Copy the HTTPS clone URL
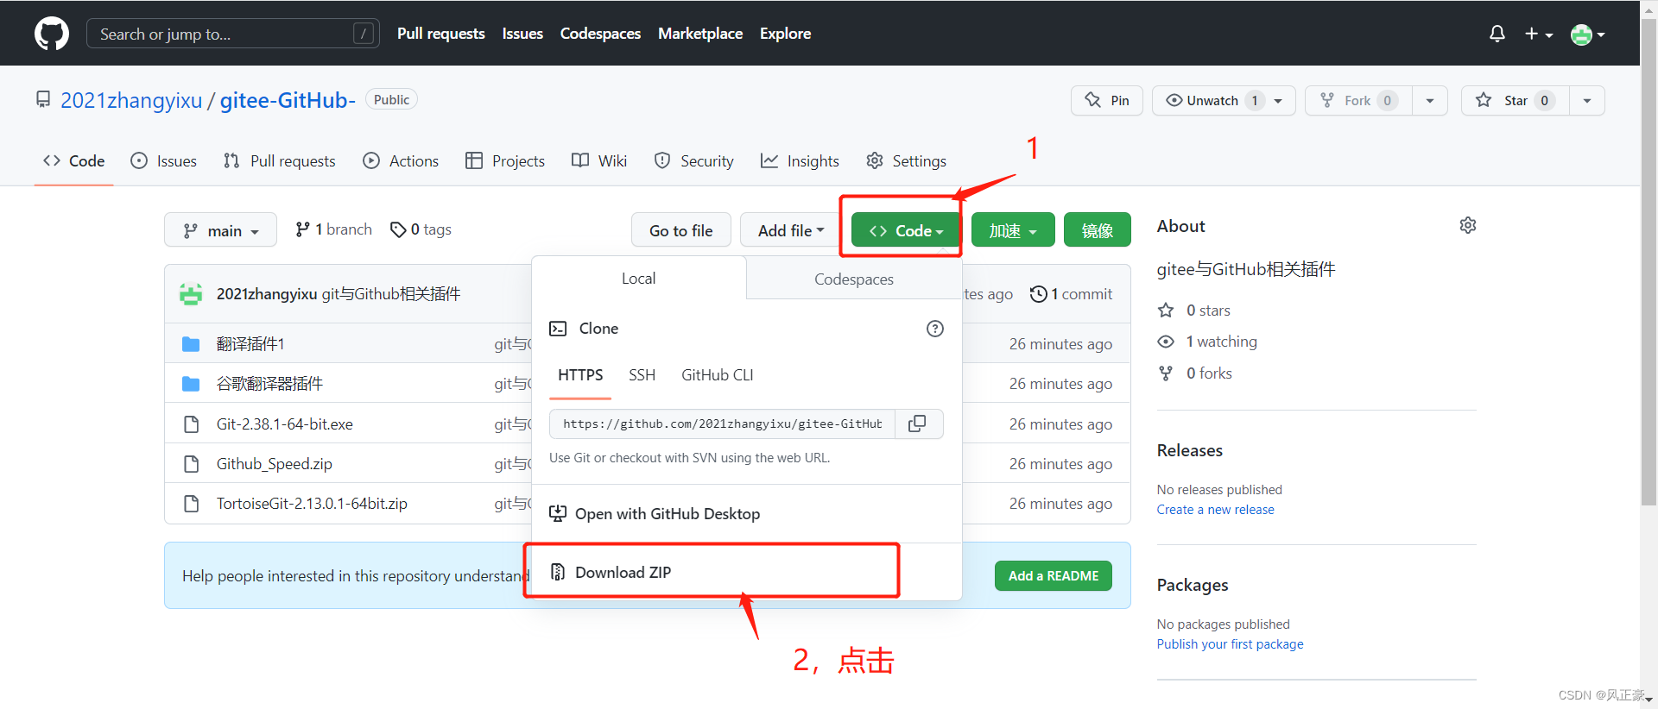The width and height of the screenshot is (1658, 709). (918, 424)
